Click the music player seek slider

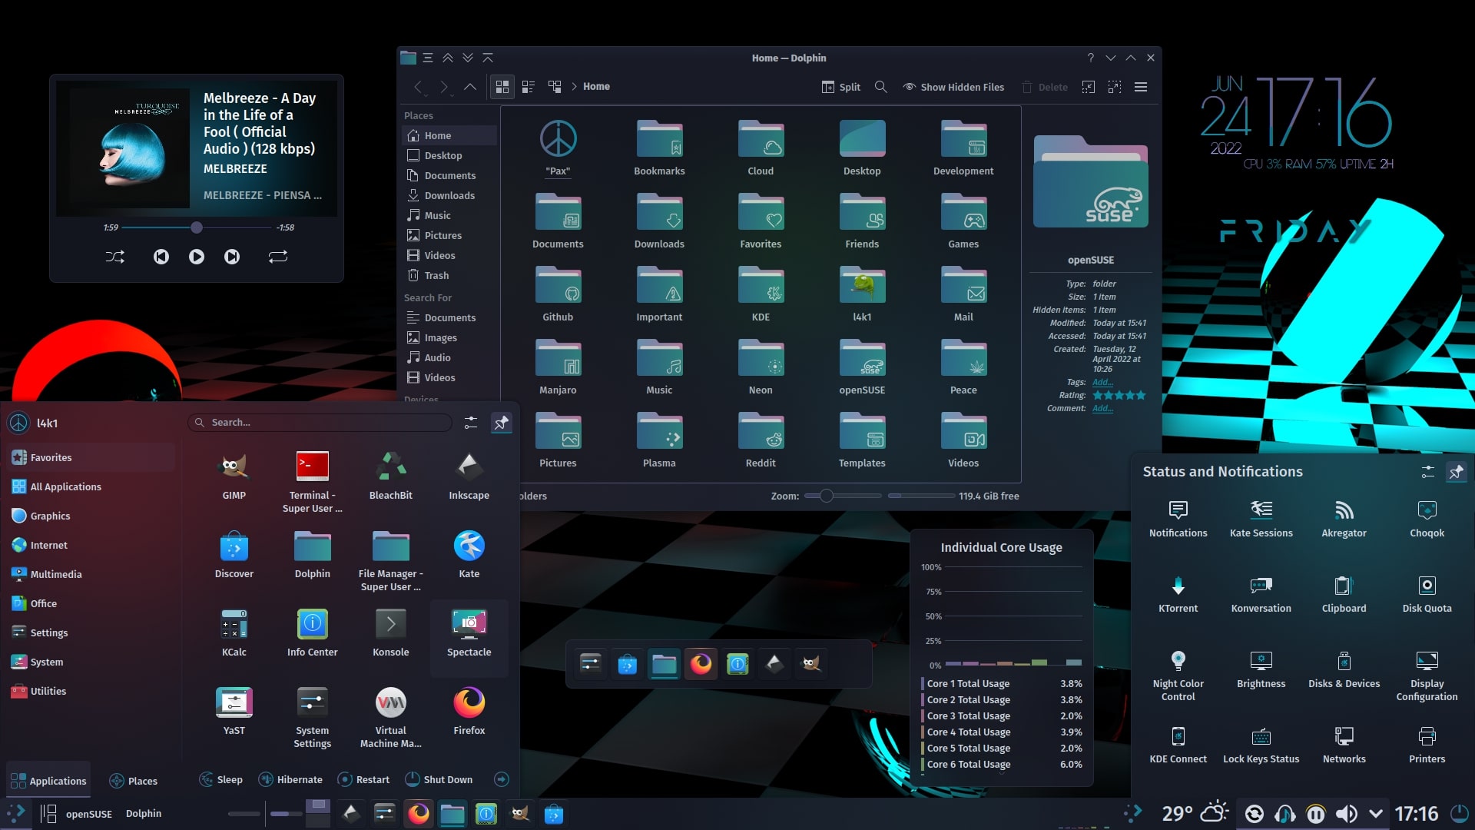tap(197, 227)
